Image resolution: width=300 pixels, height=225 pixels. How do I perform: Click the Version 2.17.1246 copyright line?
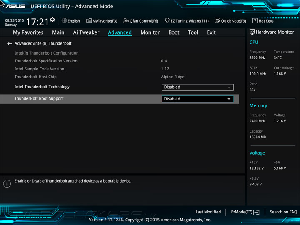click(150, 220)
